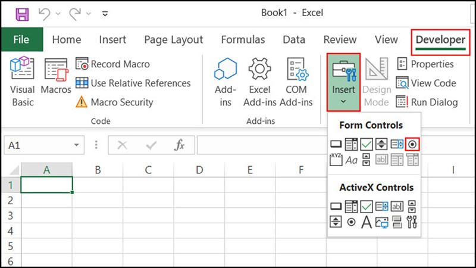Insert Form Control Check Box

pos(367,144)
